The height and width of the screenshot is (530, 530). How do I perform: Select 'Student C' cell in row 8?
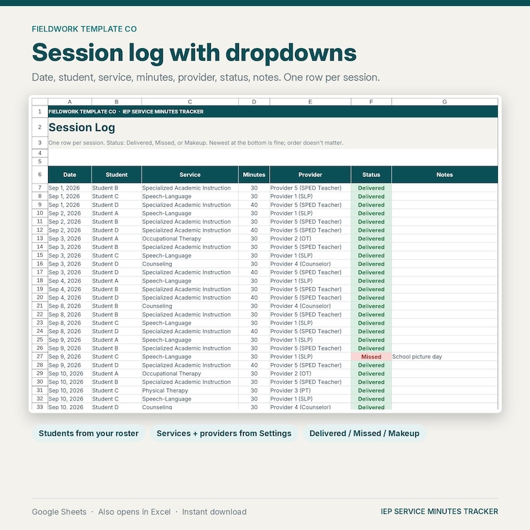pos(117,196)
